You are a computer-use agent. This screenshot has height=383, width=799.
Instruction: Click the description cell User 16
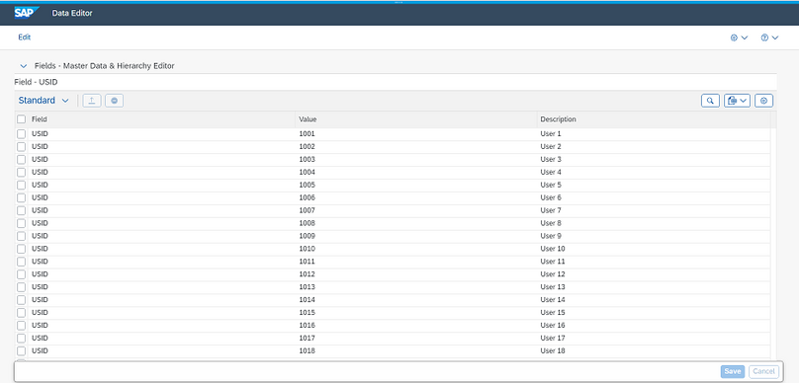coord(553,325)
